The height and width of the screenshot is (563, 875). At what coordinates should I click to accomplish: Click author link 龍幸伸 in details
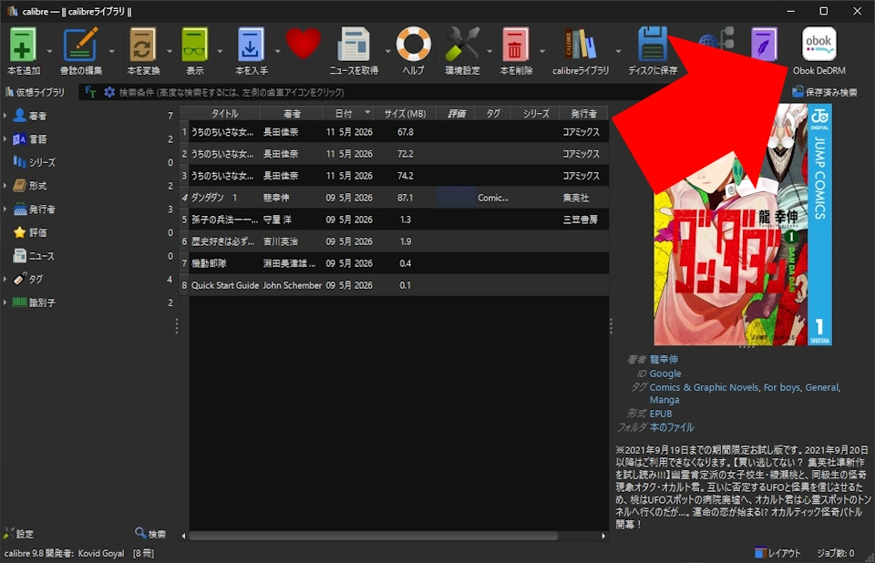pos(664,359)
